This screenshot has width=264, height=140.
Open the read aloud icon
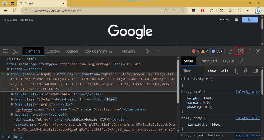(166, 10)
